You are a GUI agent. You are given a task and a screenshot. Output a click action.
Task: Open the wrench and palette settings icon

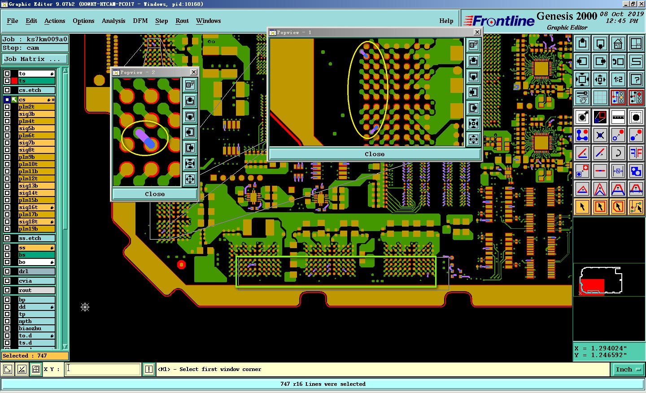[x=582, y=97]
